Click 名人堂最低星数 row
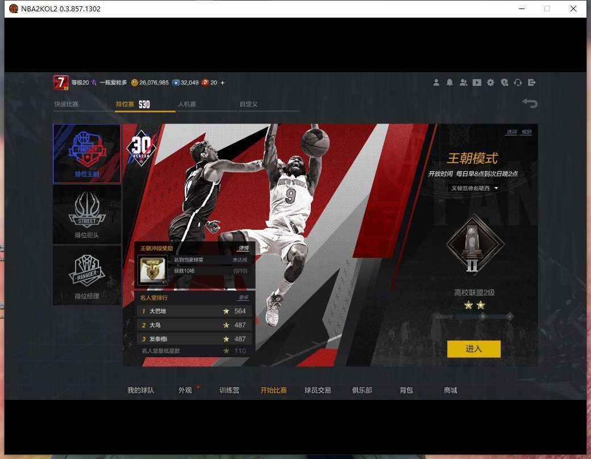The image size is (591, 459). pos(194,351)
